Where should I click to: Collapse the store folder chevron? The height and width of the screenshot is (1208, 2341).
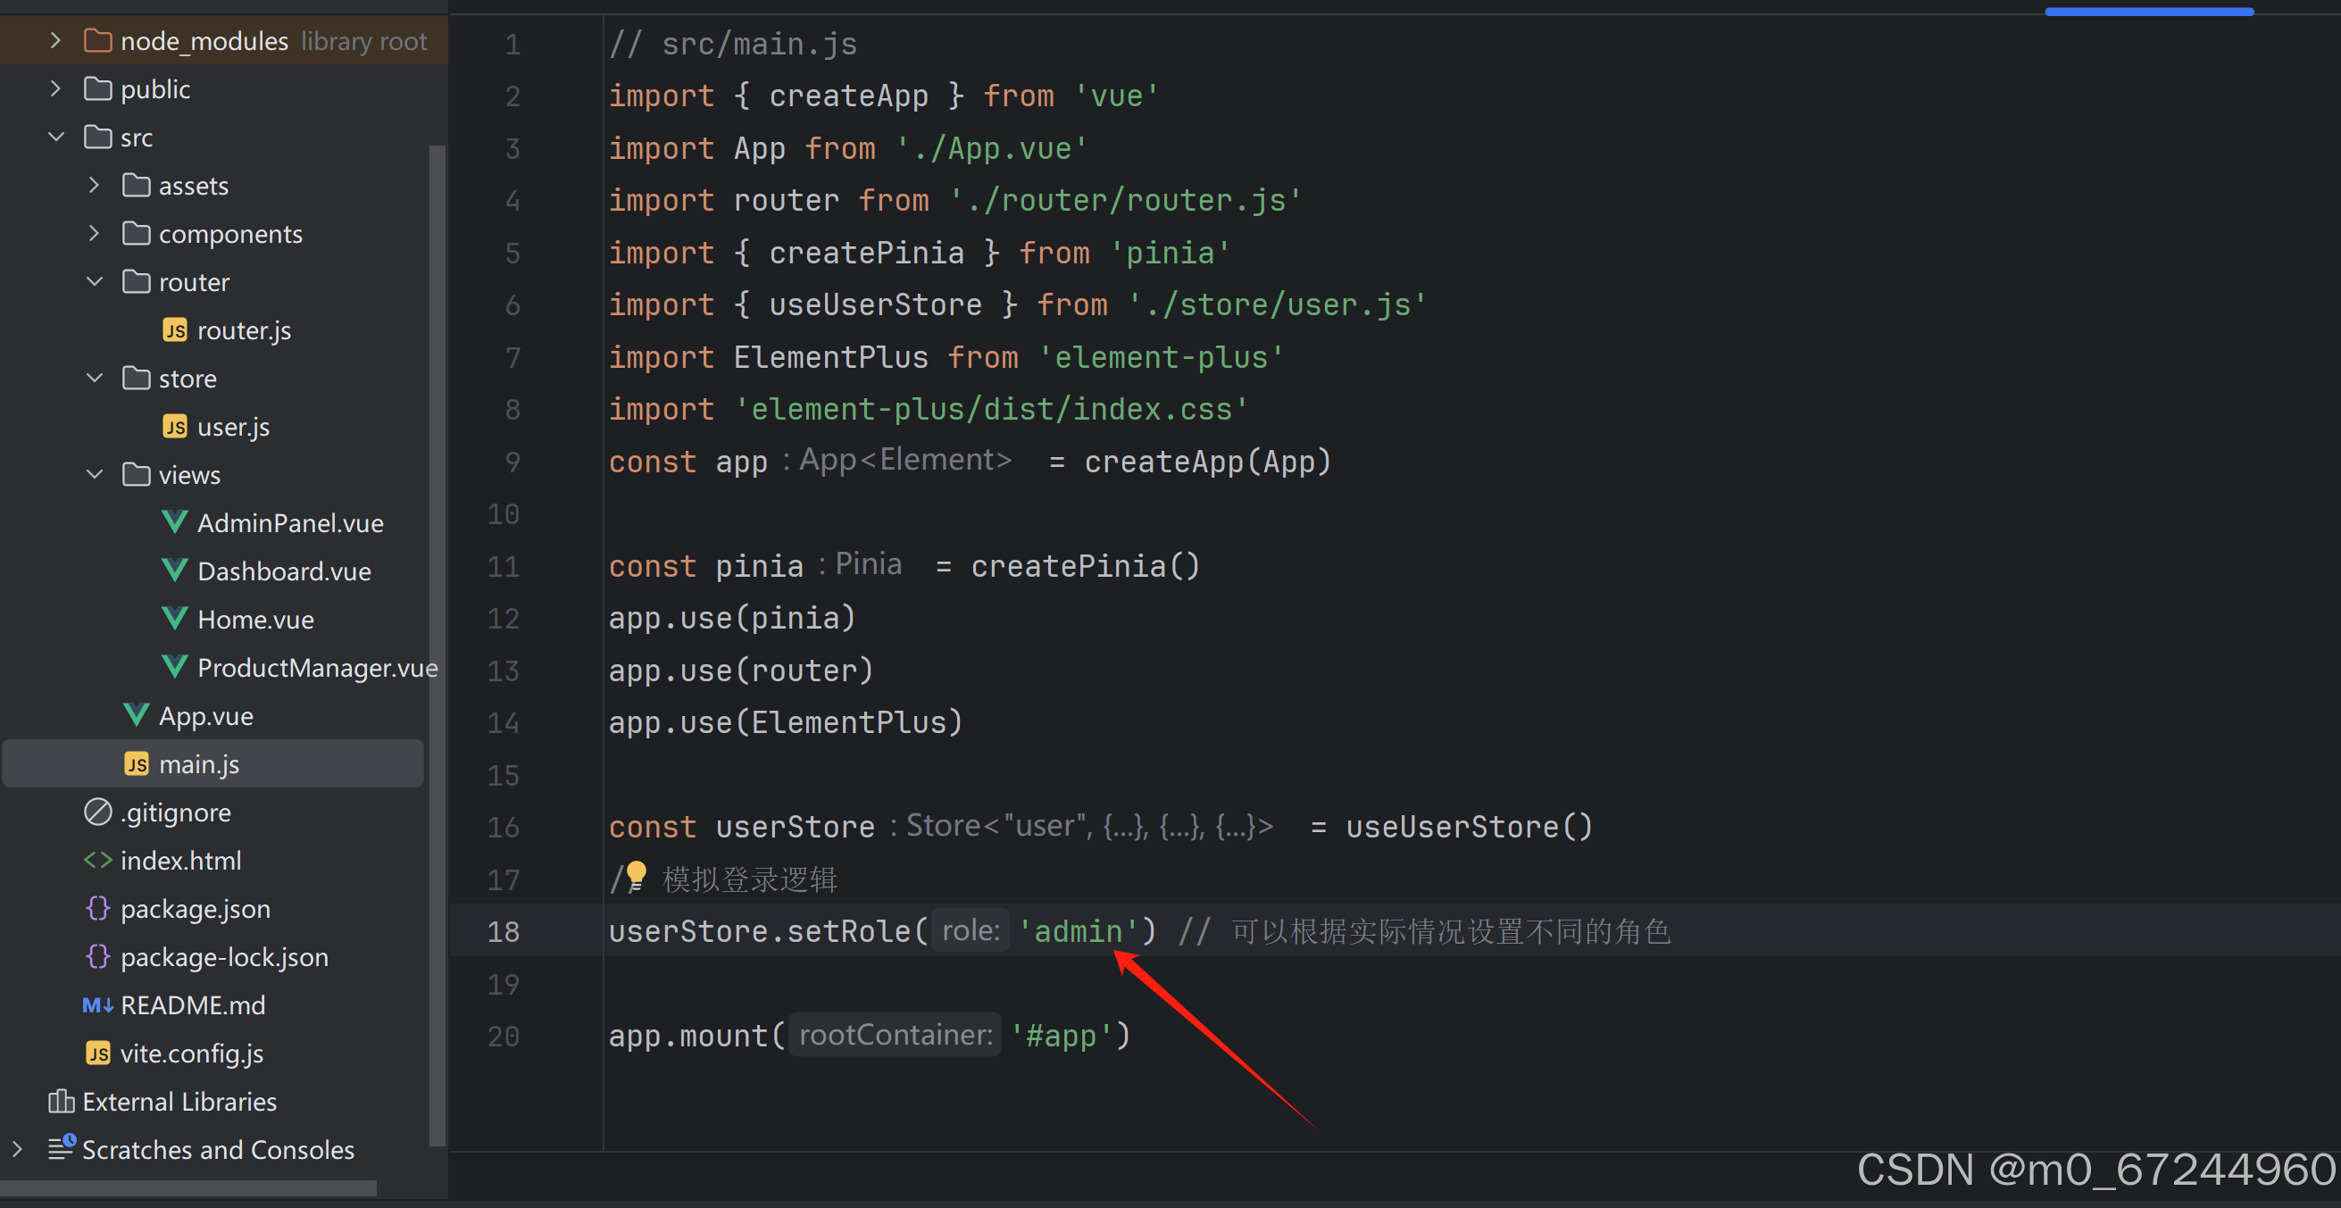[x=94, y=379]
